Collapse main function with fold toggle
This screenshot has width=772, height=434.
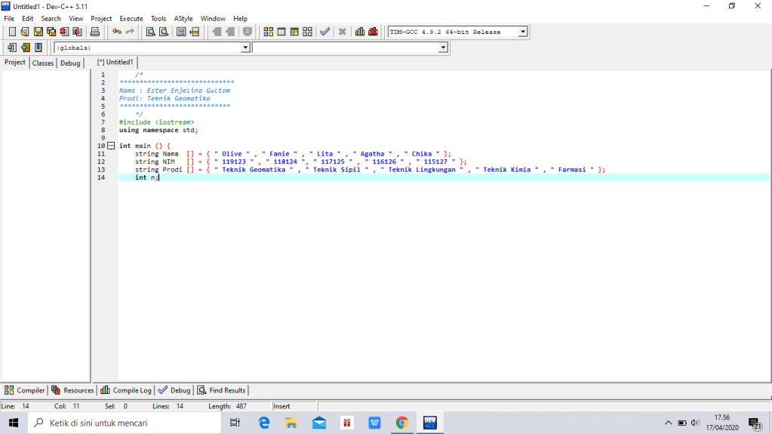(111, 146)
